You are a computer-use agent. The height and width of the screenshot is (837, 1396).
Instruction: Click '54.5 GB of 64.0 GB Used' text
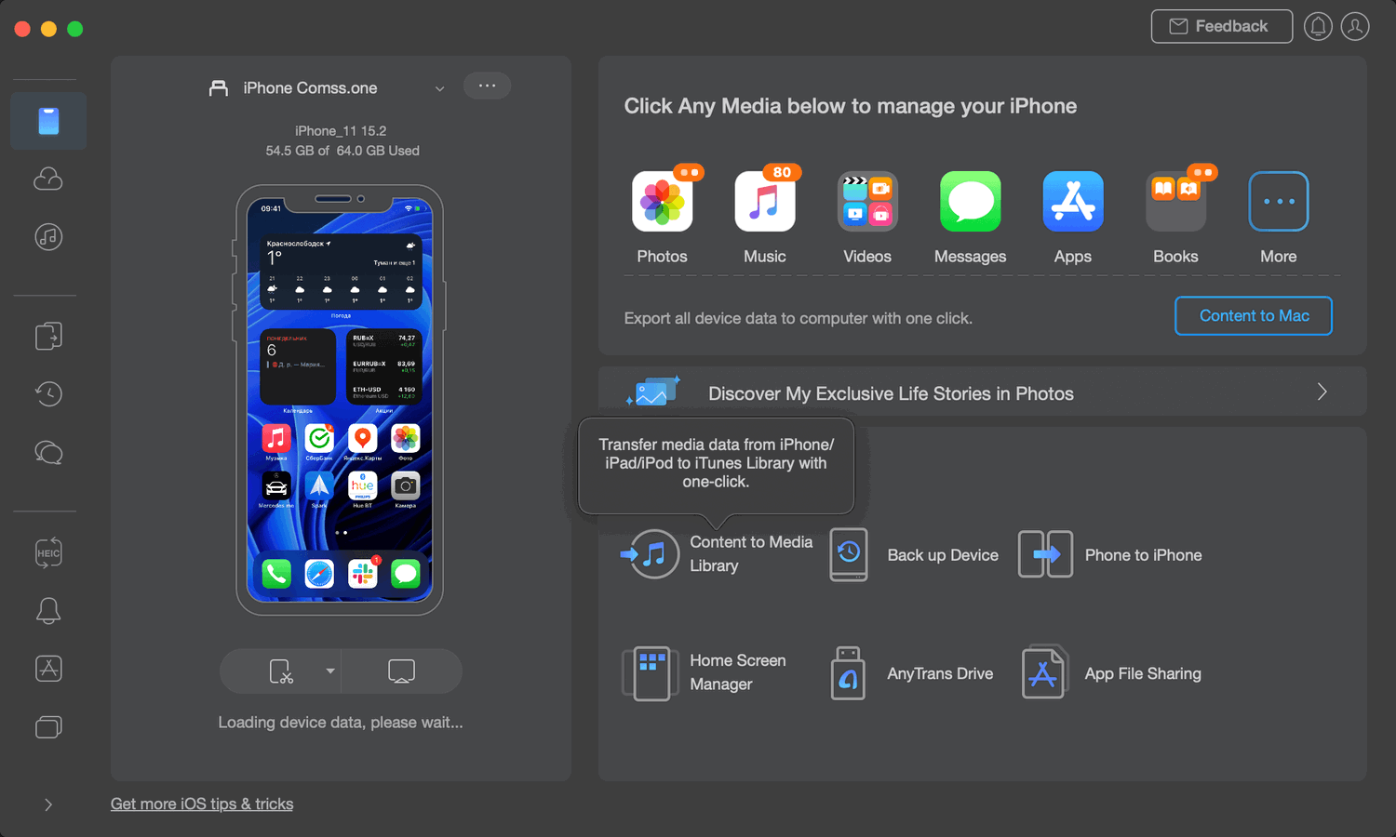click(x=342, y=151)
